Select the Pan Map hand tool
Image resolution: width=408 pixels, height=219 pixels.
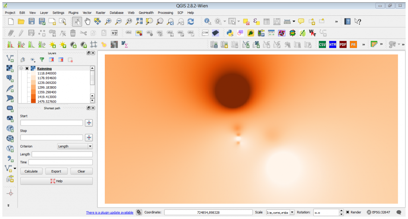pos(87,21)
